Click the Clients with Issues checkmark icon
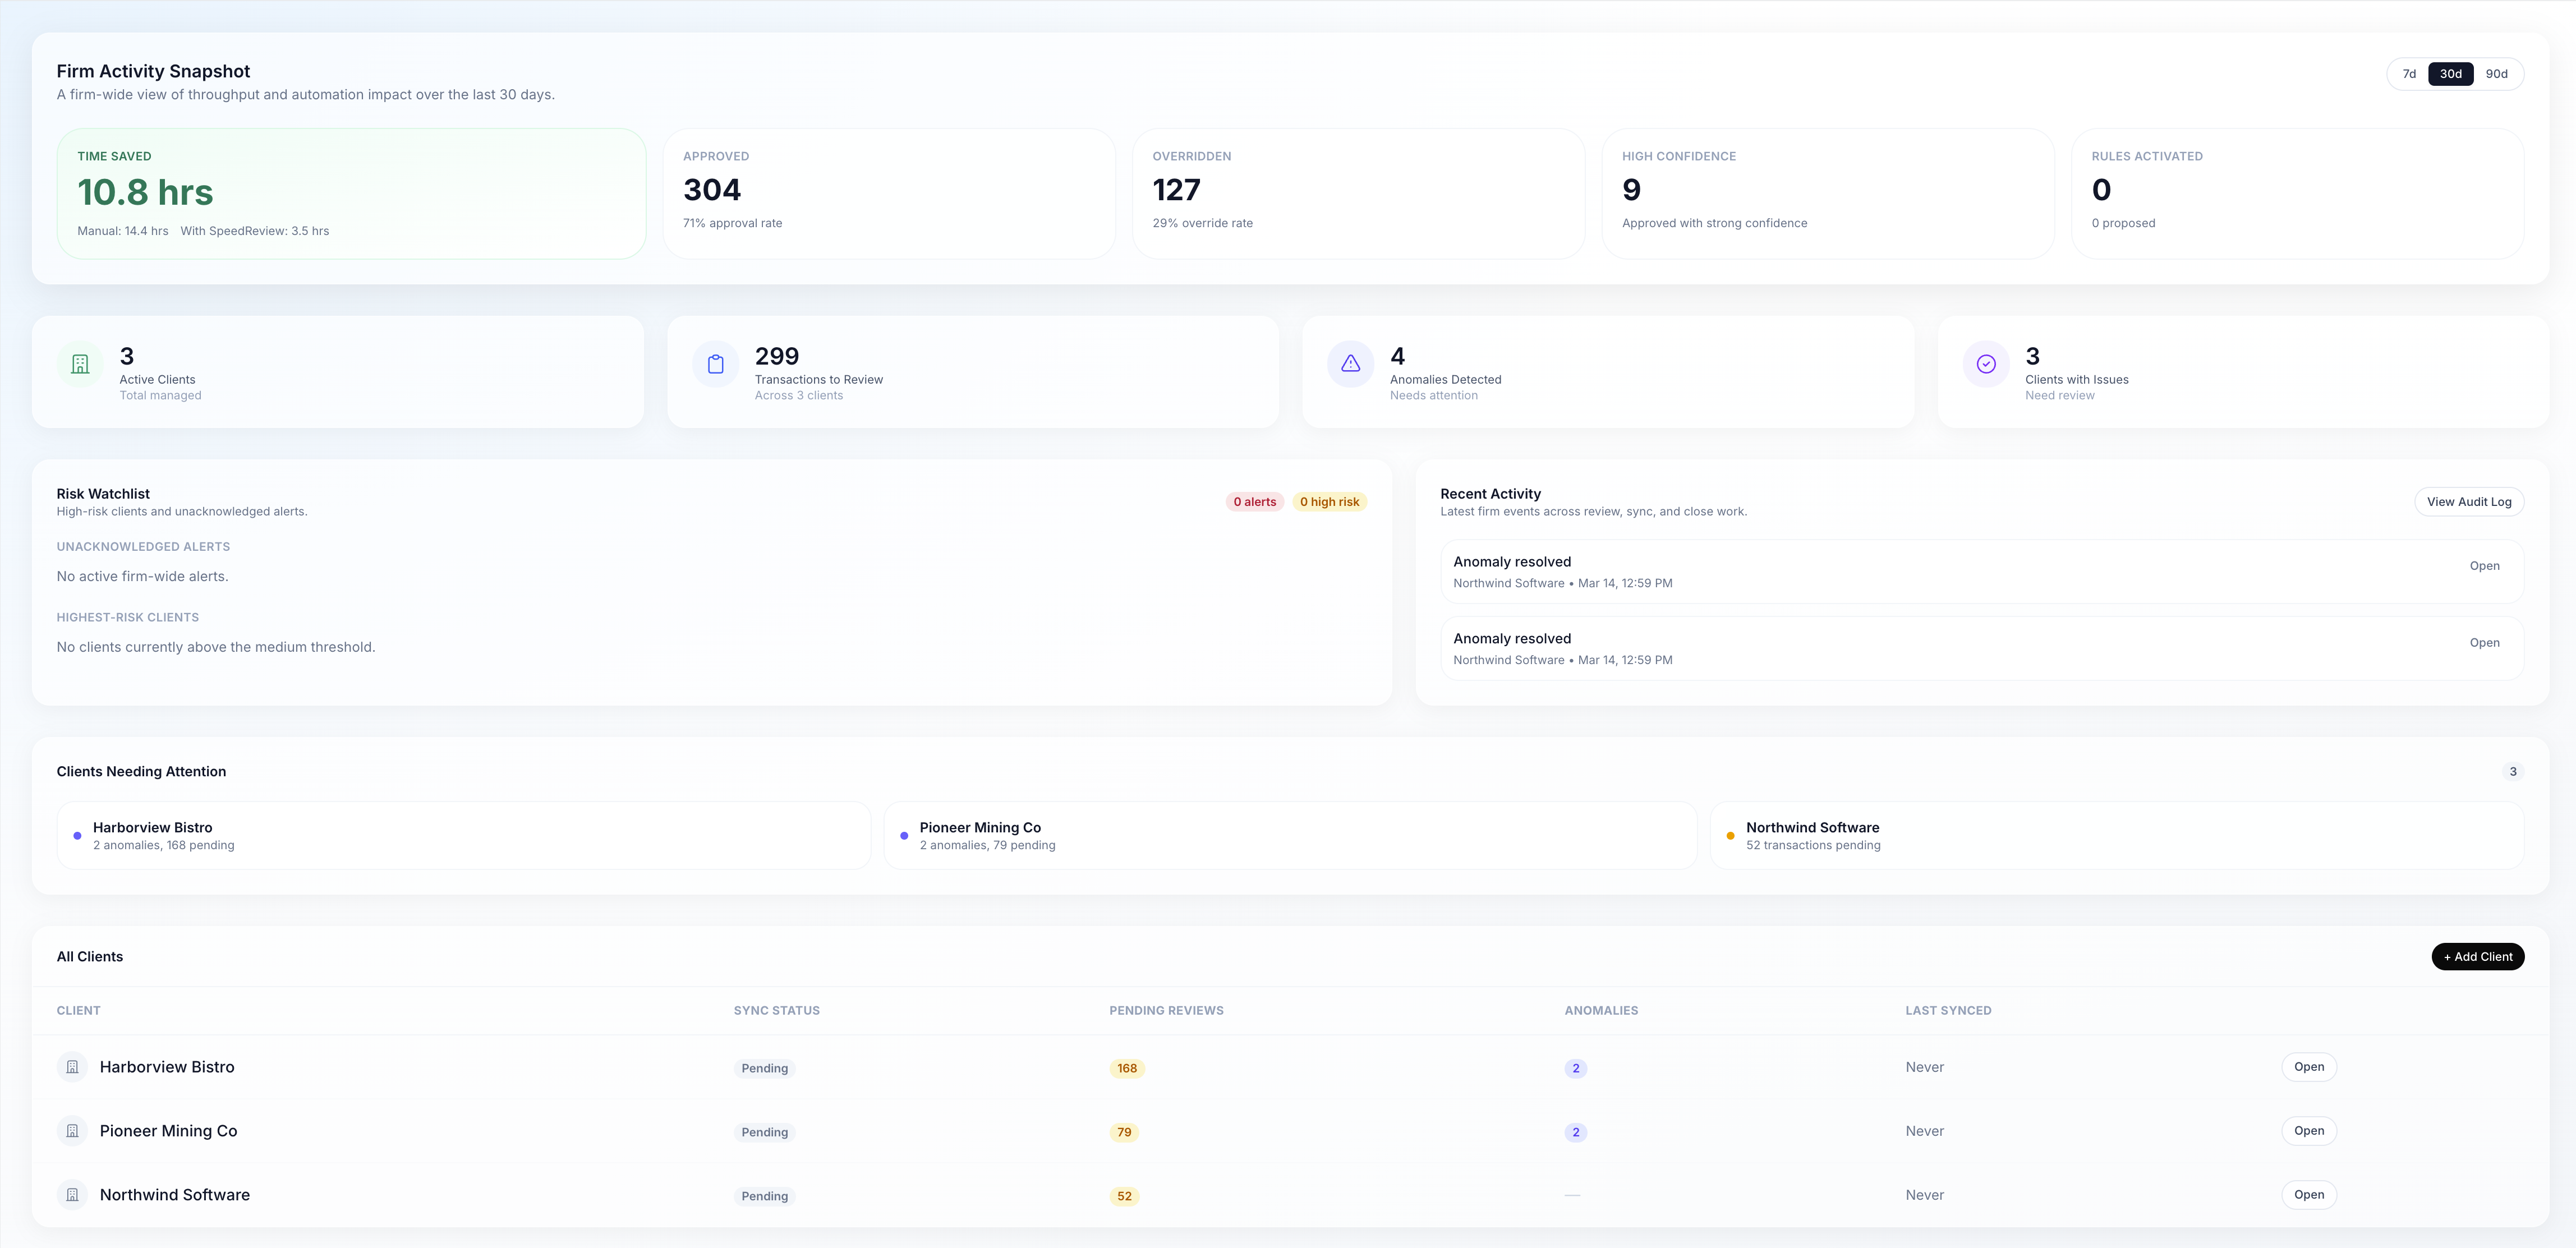This screenshot has width=2576, height=1248. point(1986,364)
